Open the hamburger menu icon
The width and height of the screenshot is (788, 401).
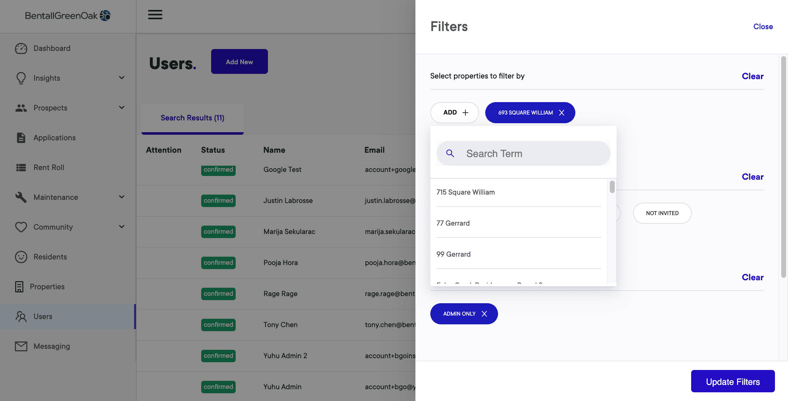point(155,15)
